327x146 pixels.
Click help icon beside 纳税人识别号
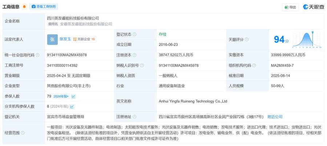[142, 66]
